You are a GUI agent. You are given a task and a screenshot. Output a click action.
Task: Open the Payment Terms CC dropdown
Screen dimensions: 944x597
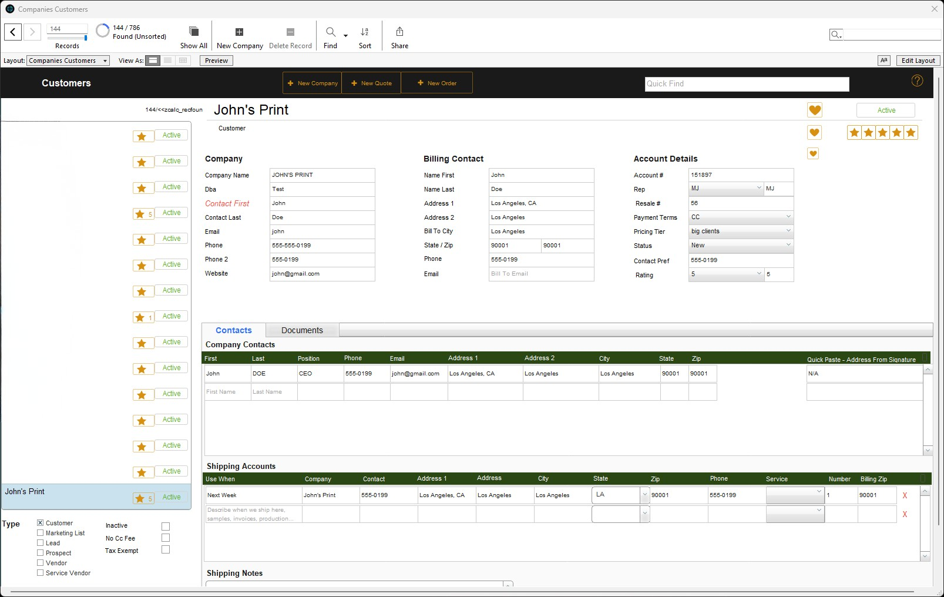pos(741,217)
